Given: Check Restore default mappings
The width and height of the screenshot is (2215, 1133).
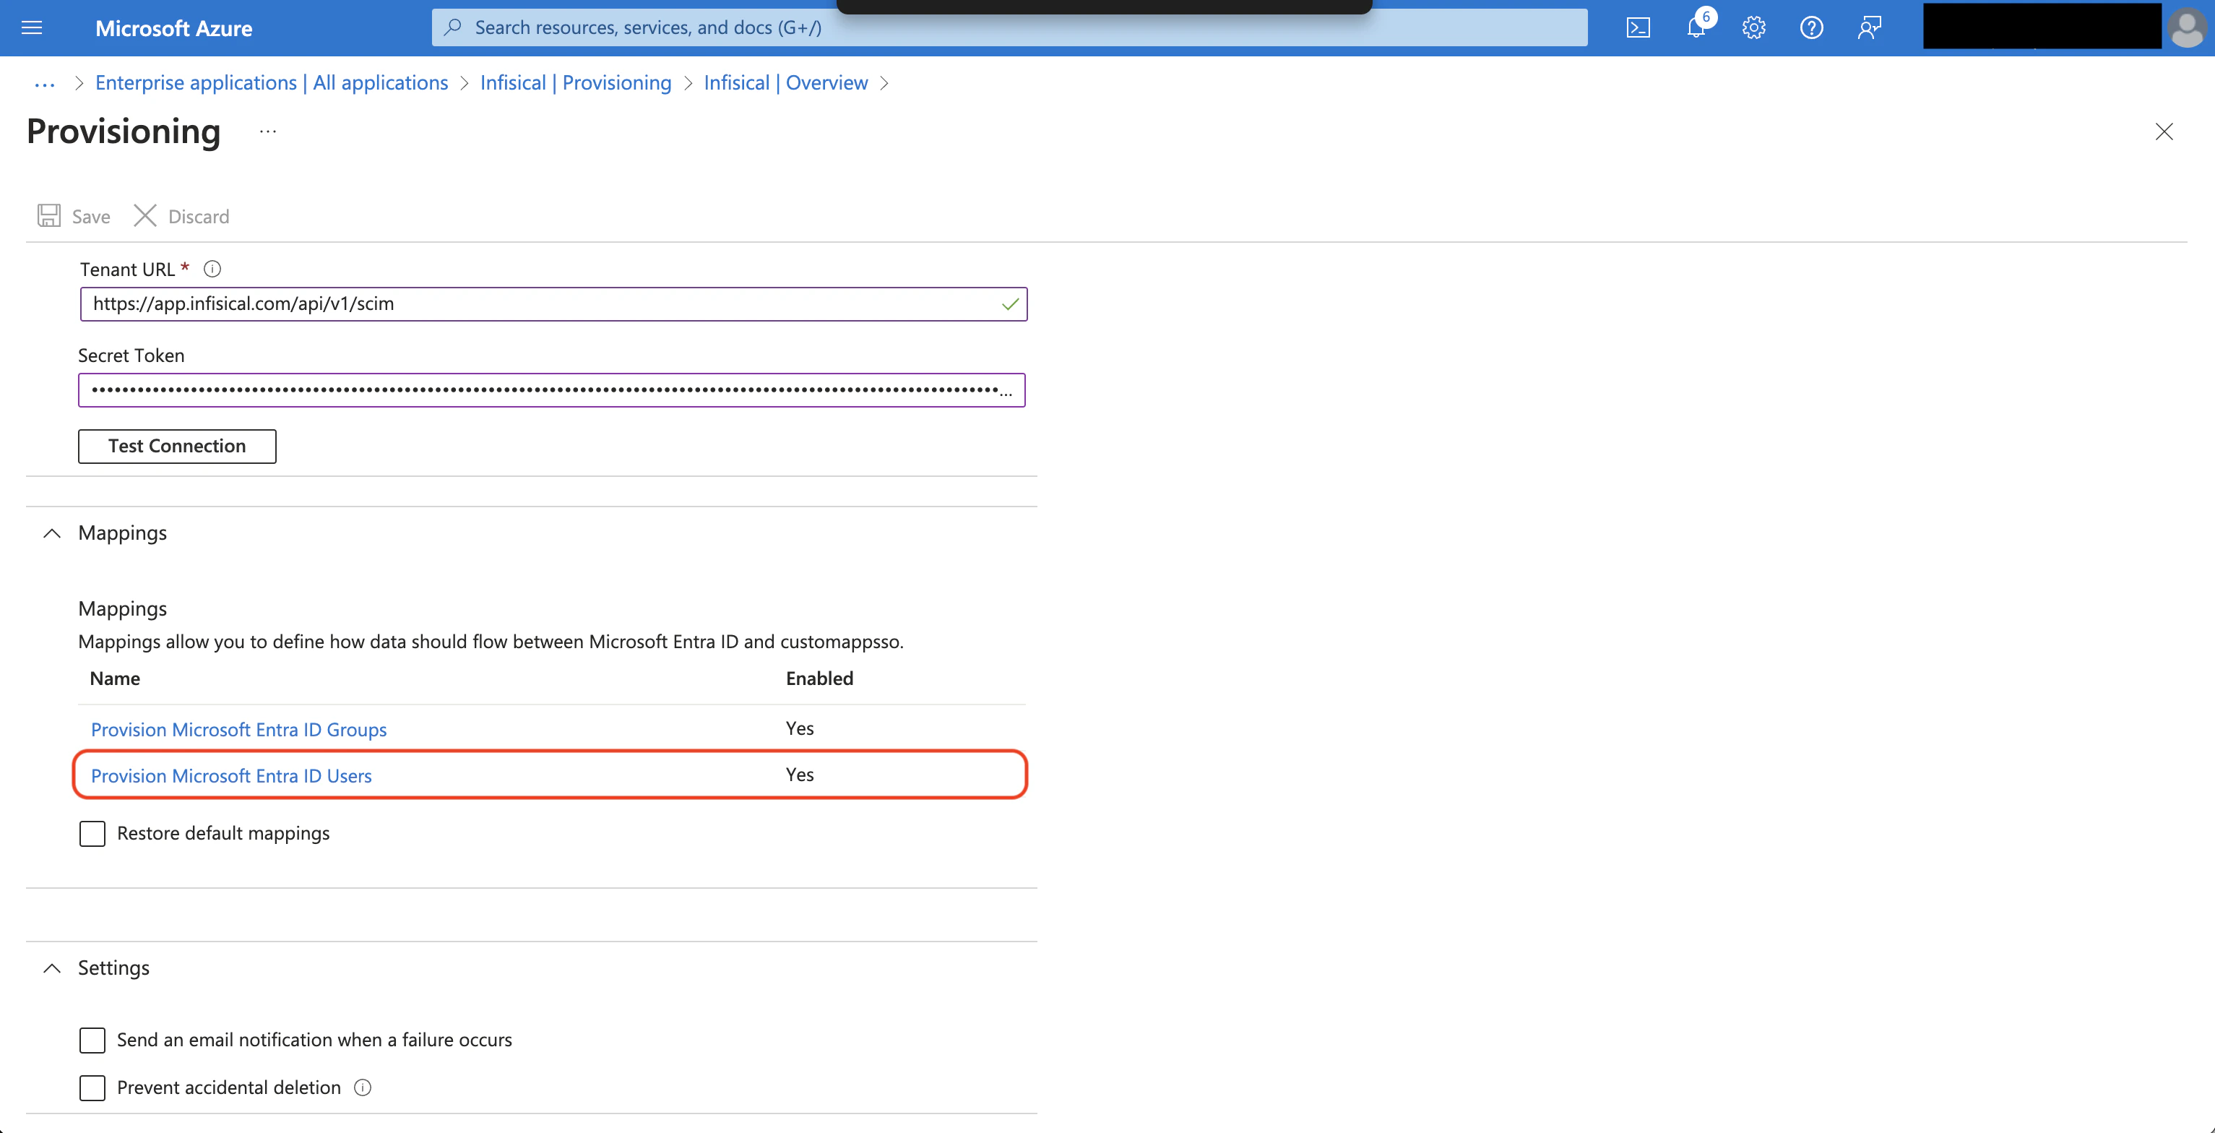Looking at the screenshot, I should (92, 832).
